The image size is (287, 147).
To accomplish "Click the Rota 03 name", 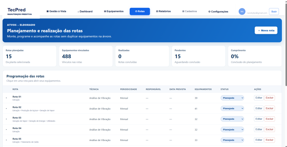I will pyautogui.click(x=17, y=118).
